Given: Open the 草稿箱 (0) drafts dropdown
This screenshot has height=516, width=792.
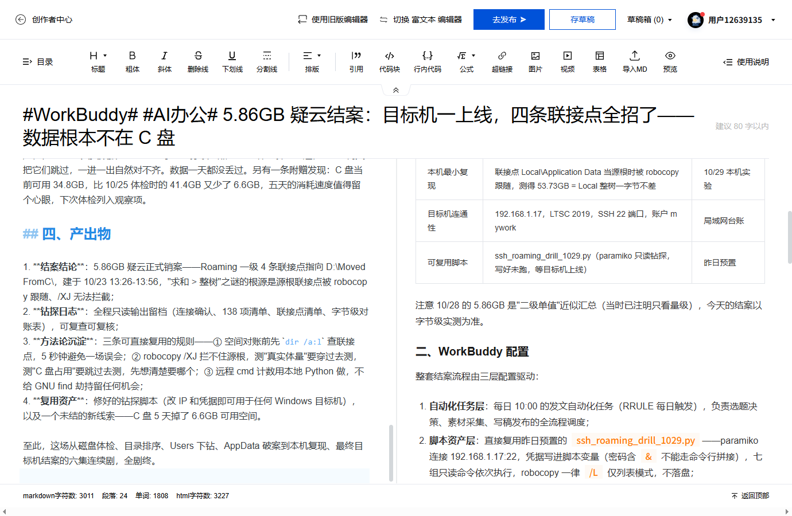Looking at the screenshot, I should tap(650, 19).
